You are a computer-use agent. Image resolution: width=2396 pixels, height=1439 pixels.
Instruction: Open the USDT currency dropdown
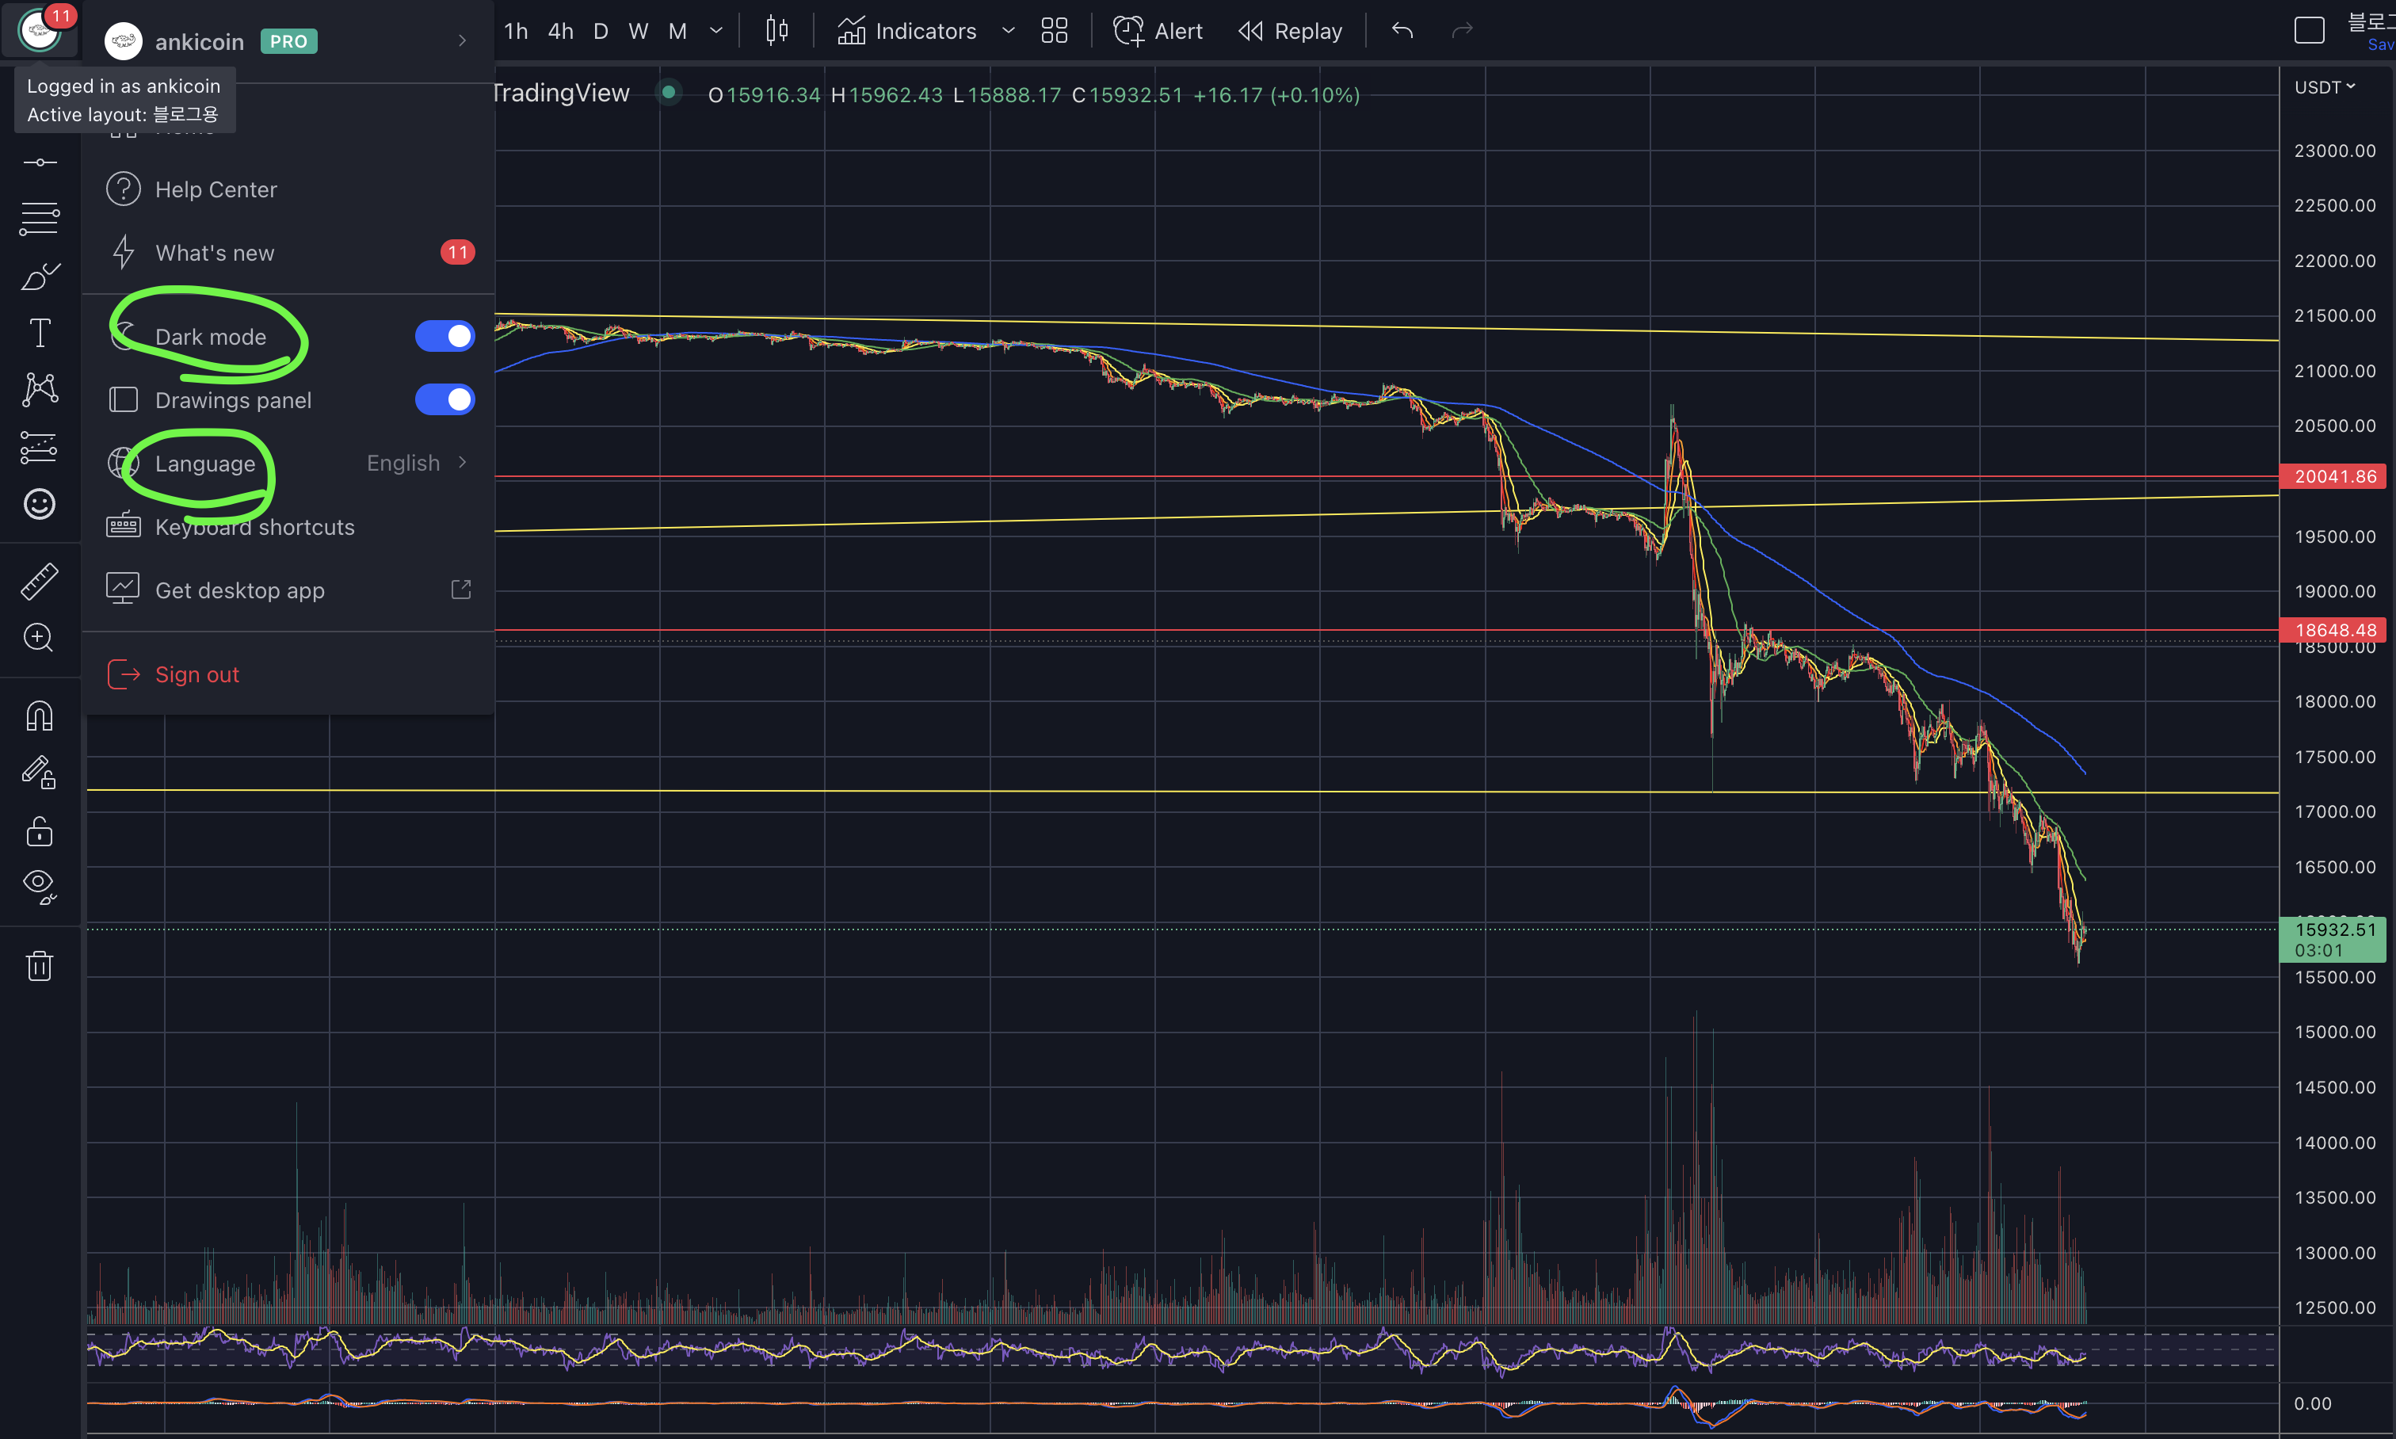(x=2324, y=87)
